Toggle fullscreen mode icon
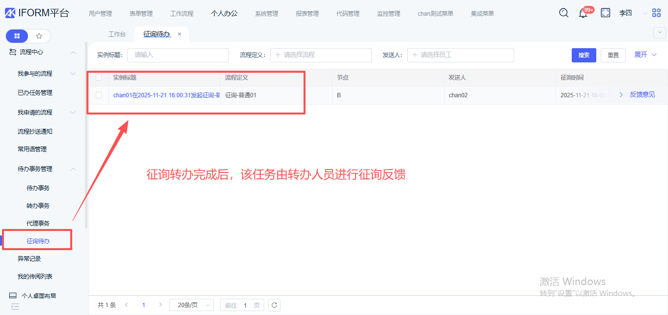Viewport: 668px width, 315px height. tap(606, 13)
